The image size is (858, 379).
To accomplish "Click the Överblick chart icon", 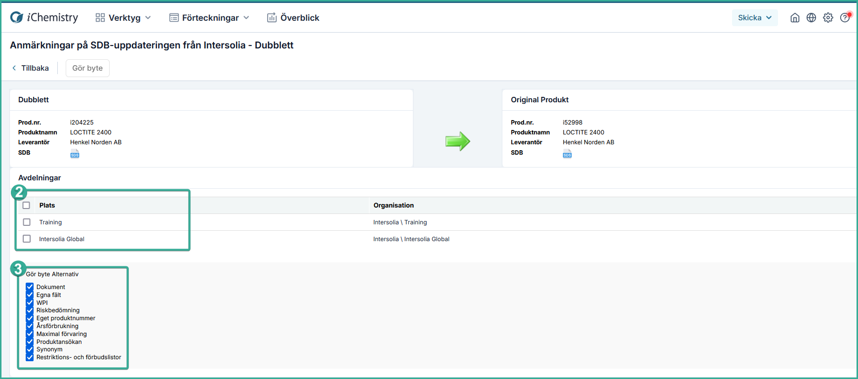I will [x=272, y=18].
